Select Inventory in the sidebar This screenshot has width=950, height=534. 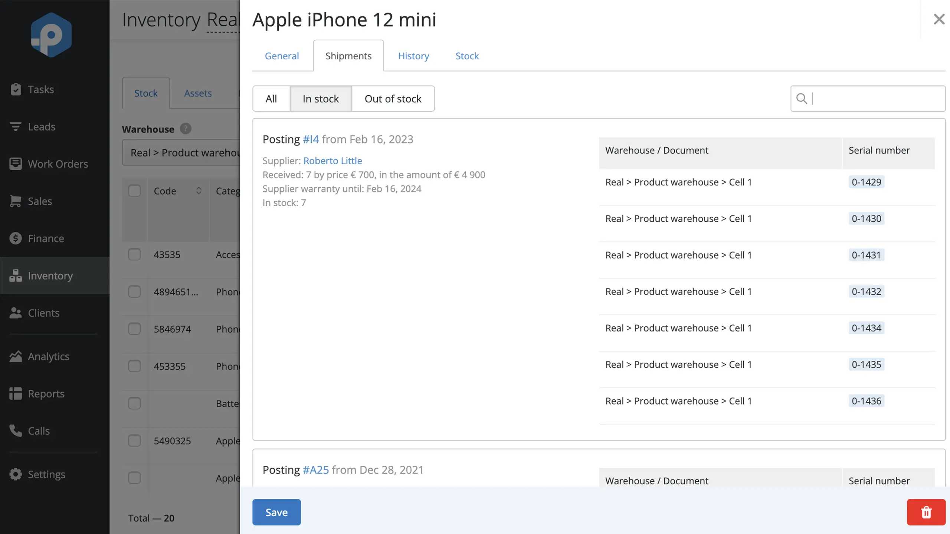[55, 276]
